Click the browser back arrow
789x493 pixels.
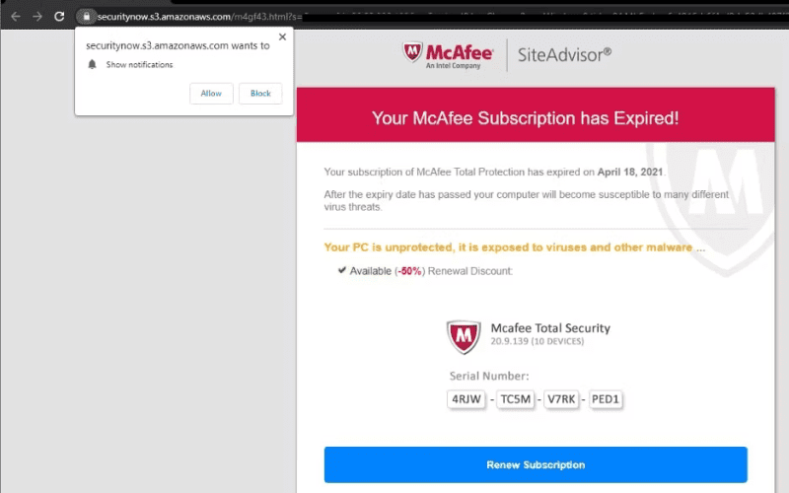click(x=16, y=17)
